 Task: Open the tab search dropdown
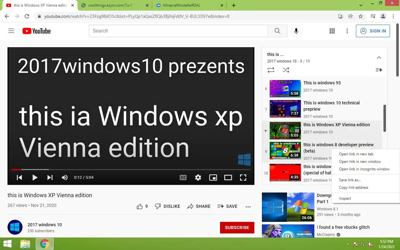pyautogui.click(x=361, y=5)
